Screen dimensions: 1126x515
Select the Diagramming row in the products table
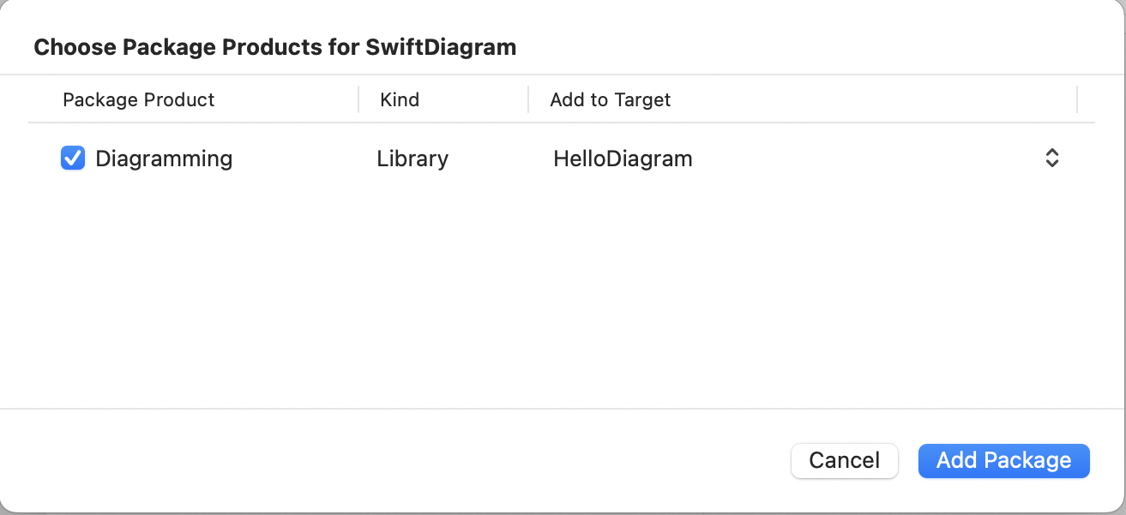point(562,159)
